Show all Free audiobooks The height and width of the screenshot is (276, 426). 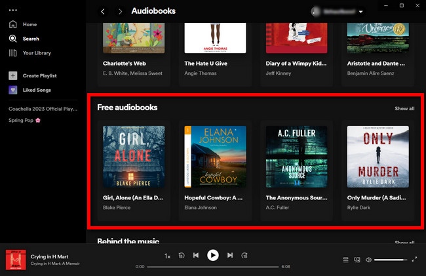click(404, 108)
